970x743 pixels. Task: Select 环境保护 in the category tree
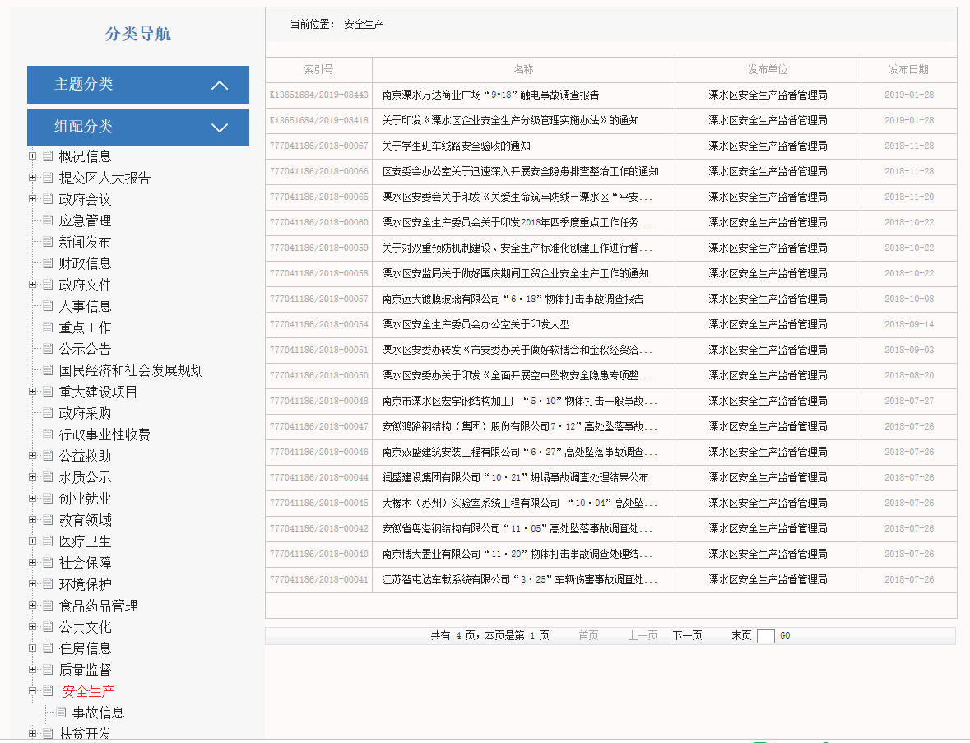(x=85, y=584)
